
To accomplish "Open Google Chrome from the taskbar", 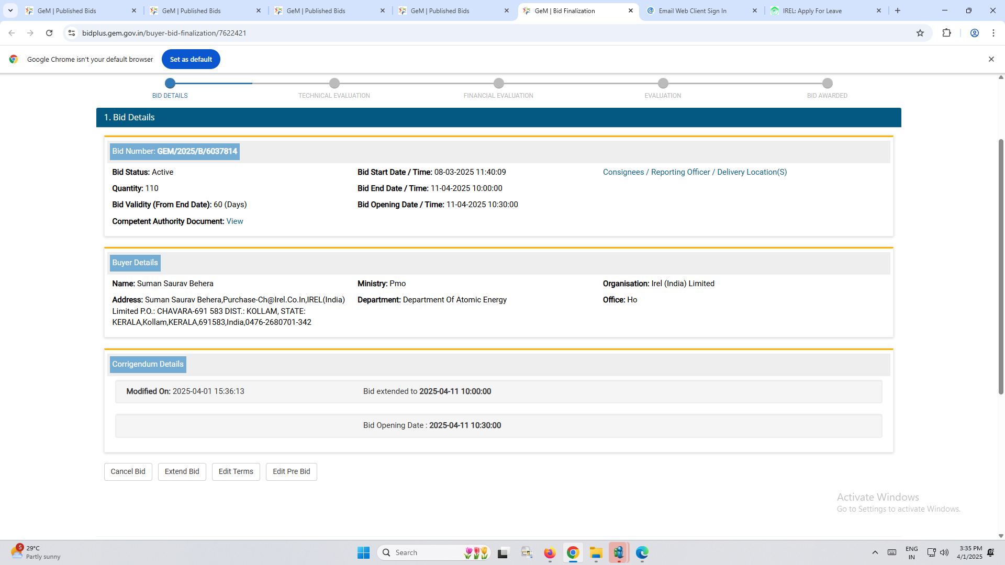I will point(573,552).
